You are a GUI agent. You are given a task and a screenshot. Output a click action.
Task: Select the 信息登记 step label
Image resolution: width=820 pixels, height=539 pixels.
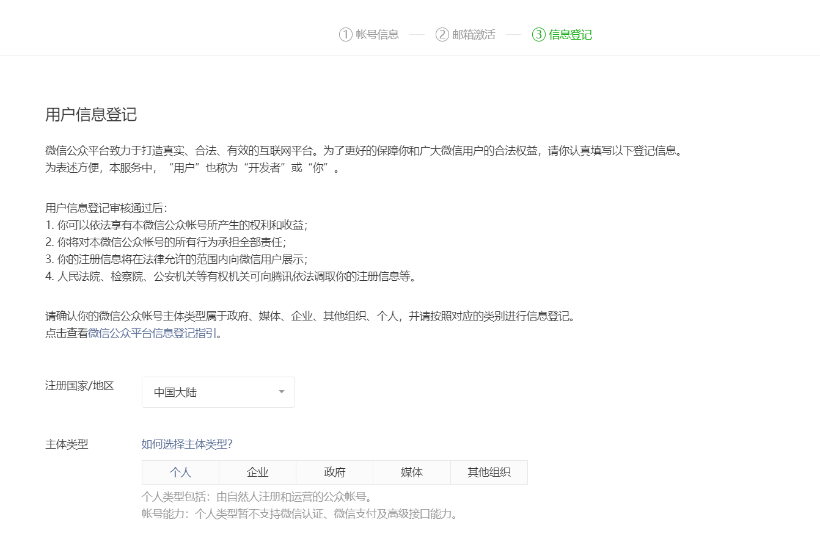[x=570, y=35]
